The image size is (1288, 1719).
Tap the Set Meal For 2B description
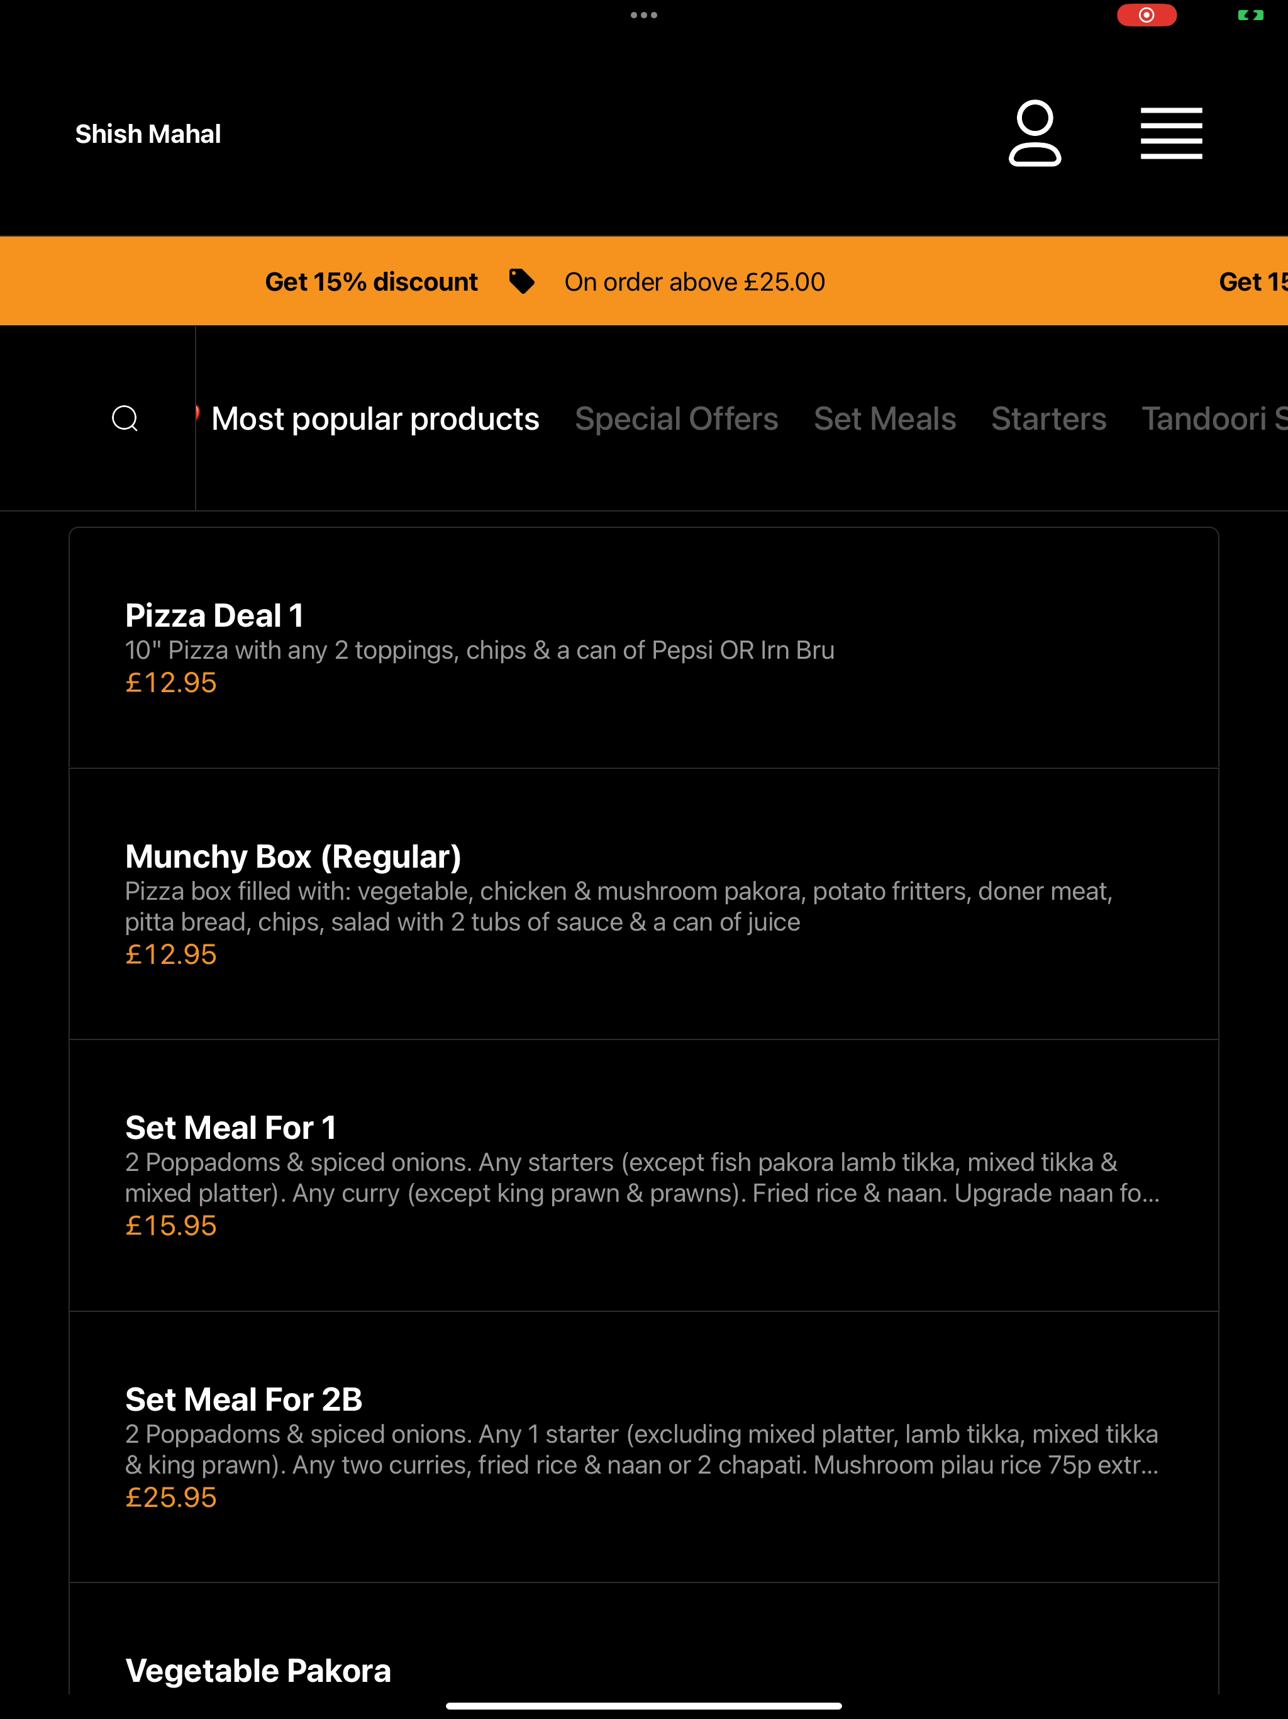coord(643,1448)
